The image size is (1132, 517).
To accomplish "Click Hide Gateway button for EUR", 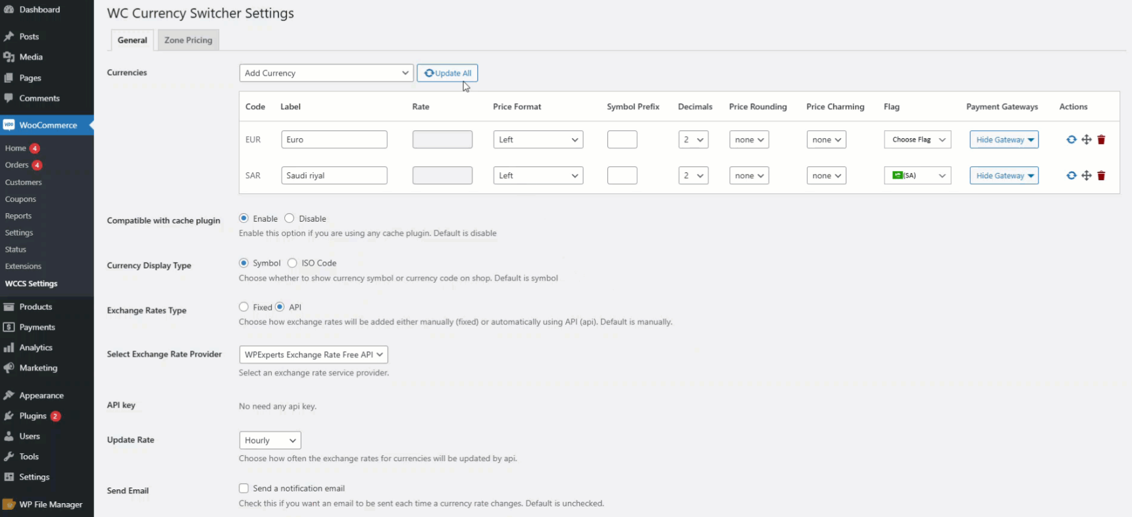I will point(1004,139).
